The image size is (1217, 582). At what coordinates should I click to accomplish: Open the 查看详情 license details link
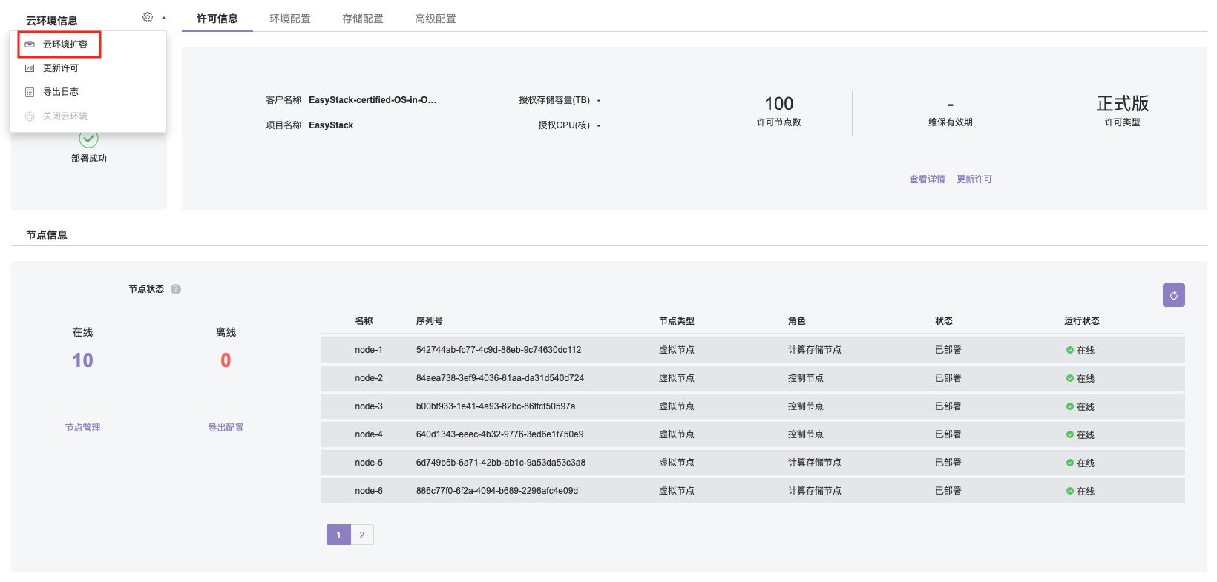tap(927, 179)
